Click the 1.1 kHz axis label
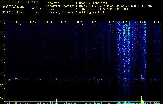The width and height of the screenshot is (163, 104). coord(2,34)
